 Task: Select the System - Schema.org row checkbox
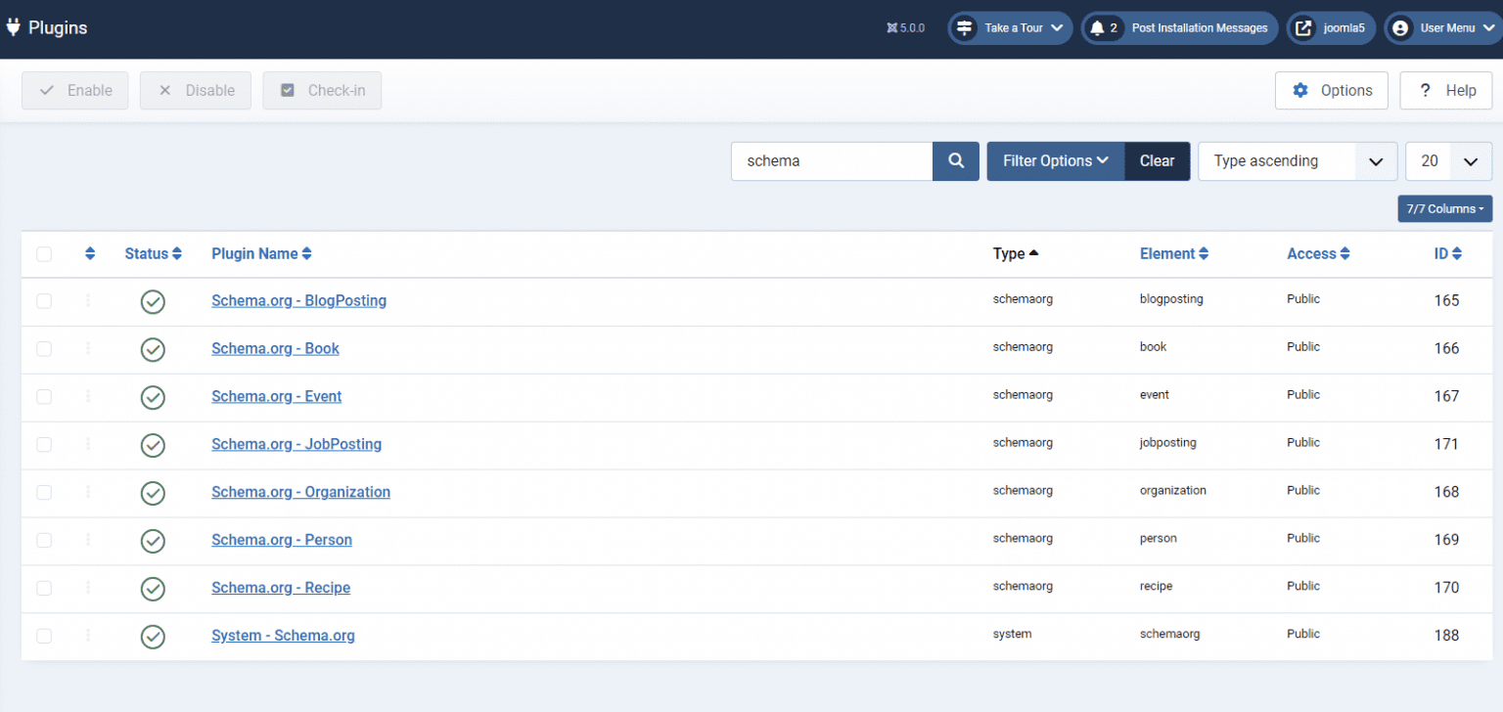[x=44, y=637]
